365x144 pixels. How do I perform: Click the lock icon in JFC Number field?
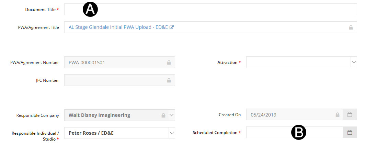[x=169, y=80]
